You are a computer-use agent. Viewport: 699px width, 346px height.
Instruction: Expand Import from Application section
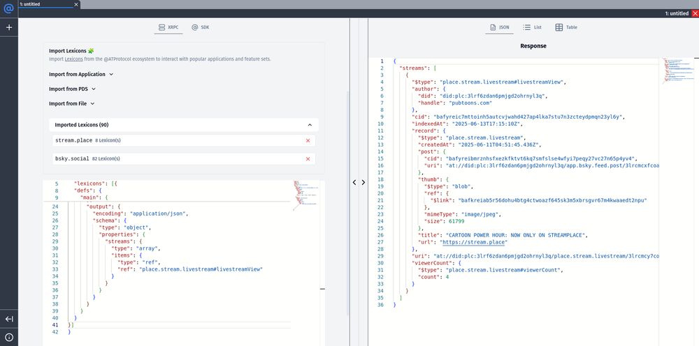pyautogui.click(x=81, y=74)
